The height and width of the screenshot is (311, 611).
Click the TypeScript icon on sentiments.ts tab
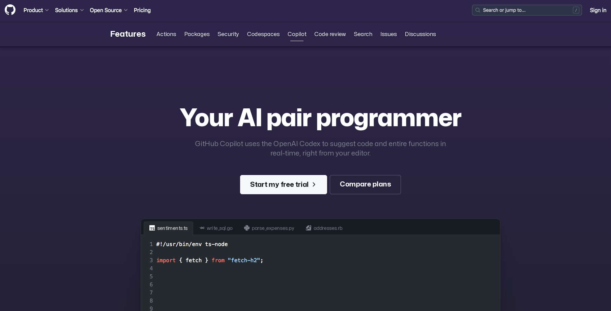pos(152,228)
